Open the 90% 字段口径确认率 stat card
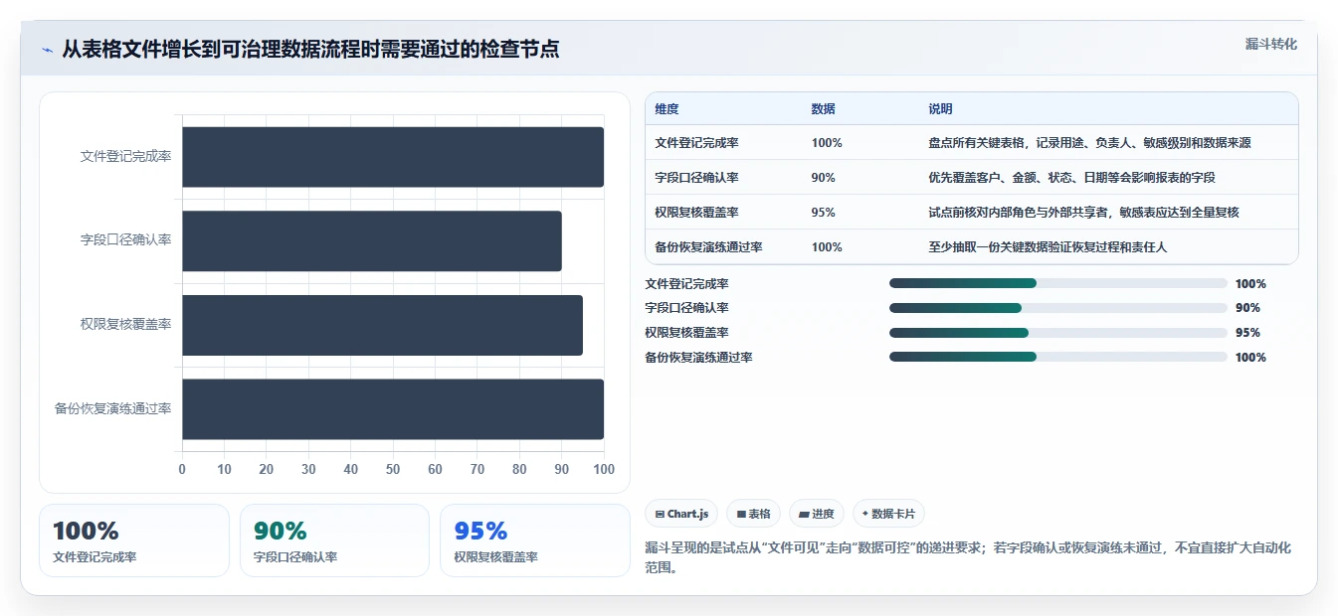 [x=334, y=540]
